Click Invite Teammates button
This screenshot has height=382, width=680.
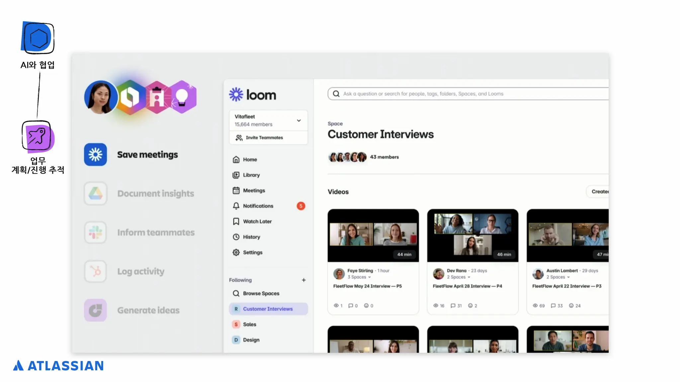(264, 138)
